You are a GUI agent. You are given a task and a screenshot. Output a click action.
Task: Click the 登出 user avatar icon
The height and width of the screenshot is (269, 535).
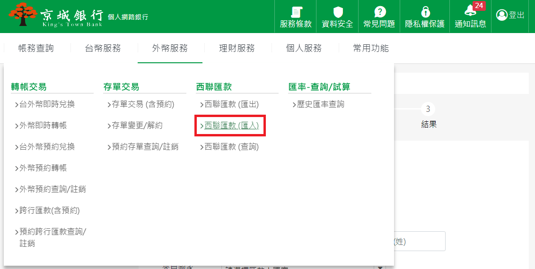501,15
